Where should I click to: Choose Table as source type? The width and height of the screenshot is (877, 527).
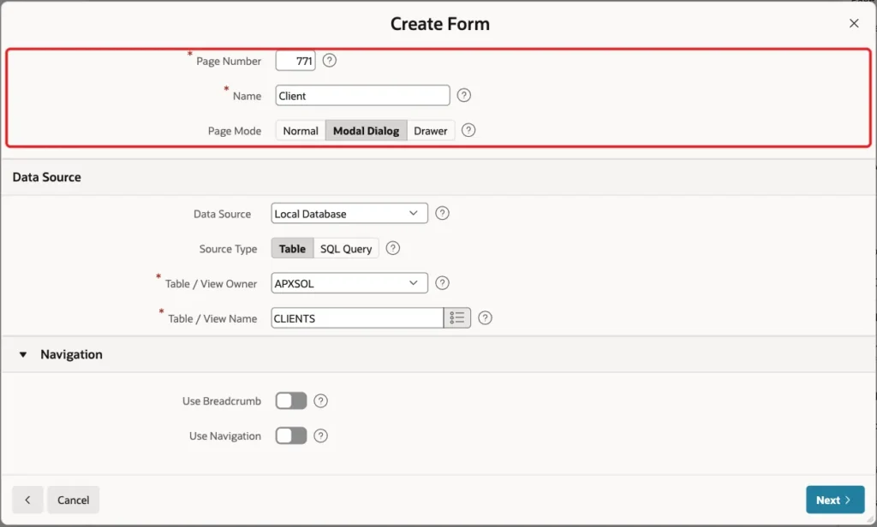[293, 249]
